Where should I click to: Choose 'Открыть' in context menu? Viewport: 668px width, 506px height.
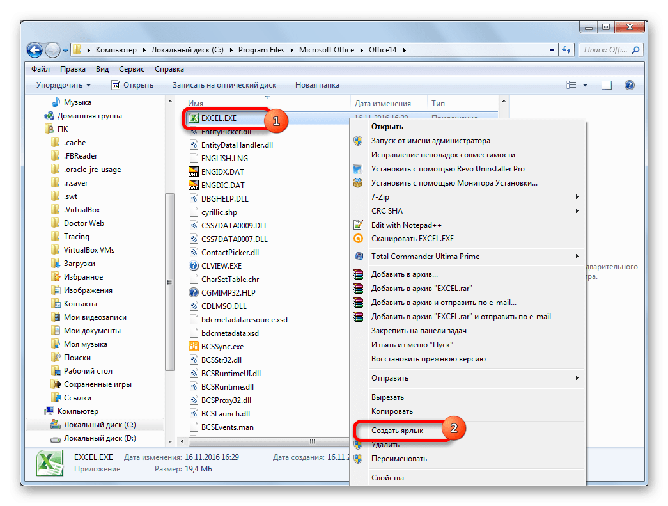387,127
